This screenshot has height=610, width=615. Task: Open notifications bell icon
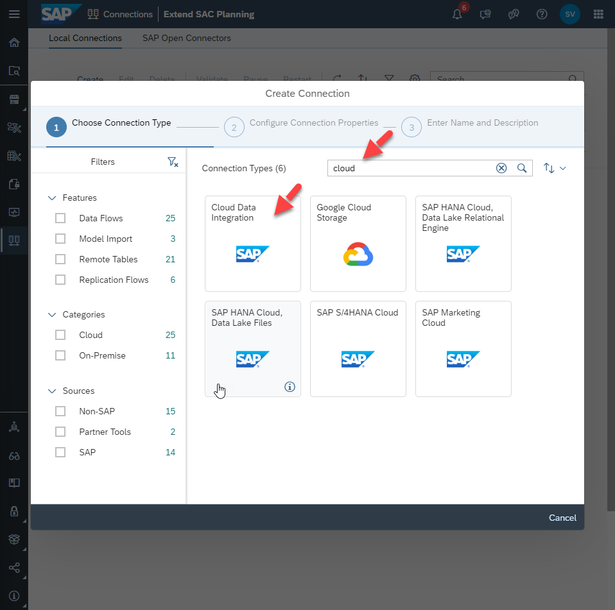457,15
